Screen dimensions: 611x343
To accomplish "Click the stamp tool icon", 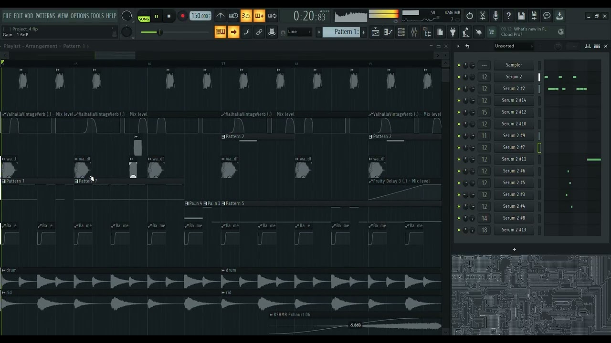I will click(x=272, y=32).
